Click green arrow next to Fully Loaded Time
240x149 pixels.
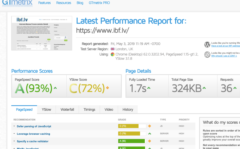(x=149, y=88)
